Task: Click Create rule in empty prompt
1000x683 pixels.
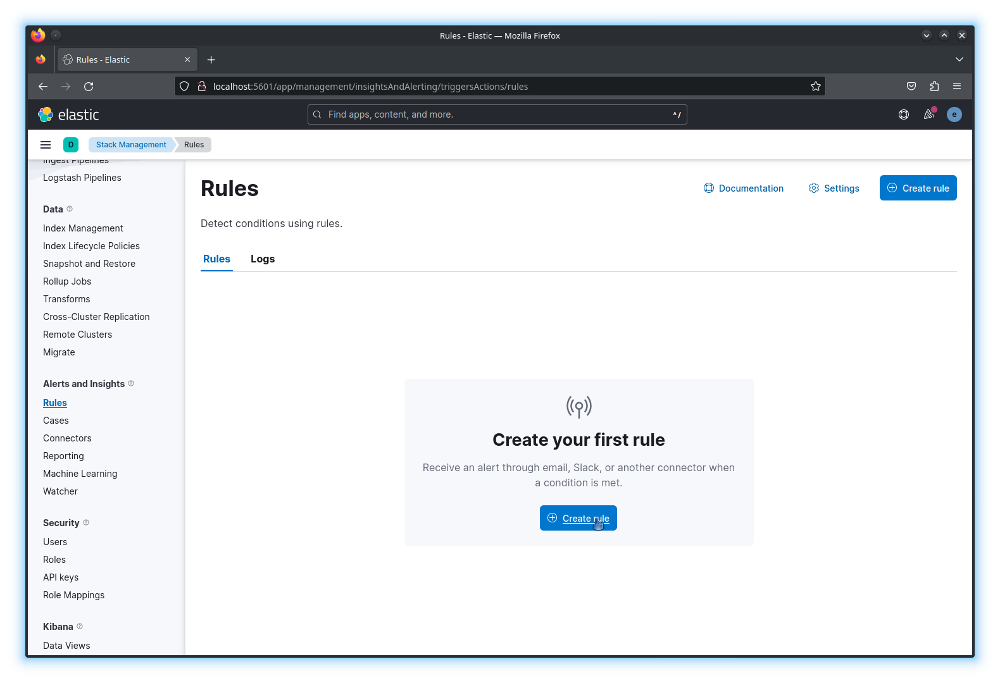Action: click(578, 518)
